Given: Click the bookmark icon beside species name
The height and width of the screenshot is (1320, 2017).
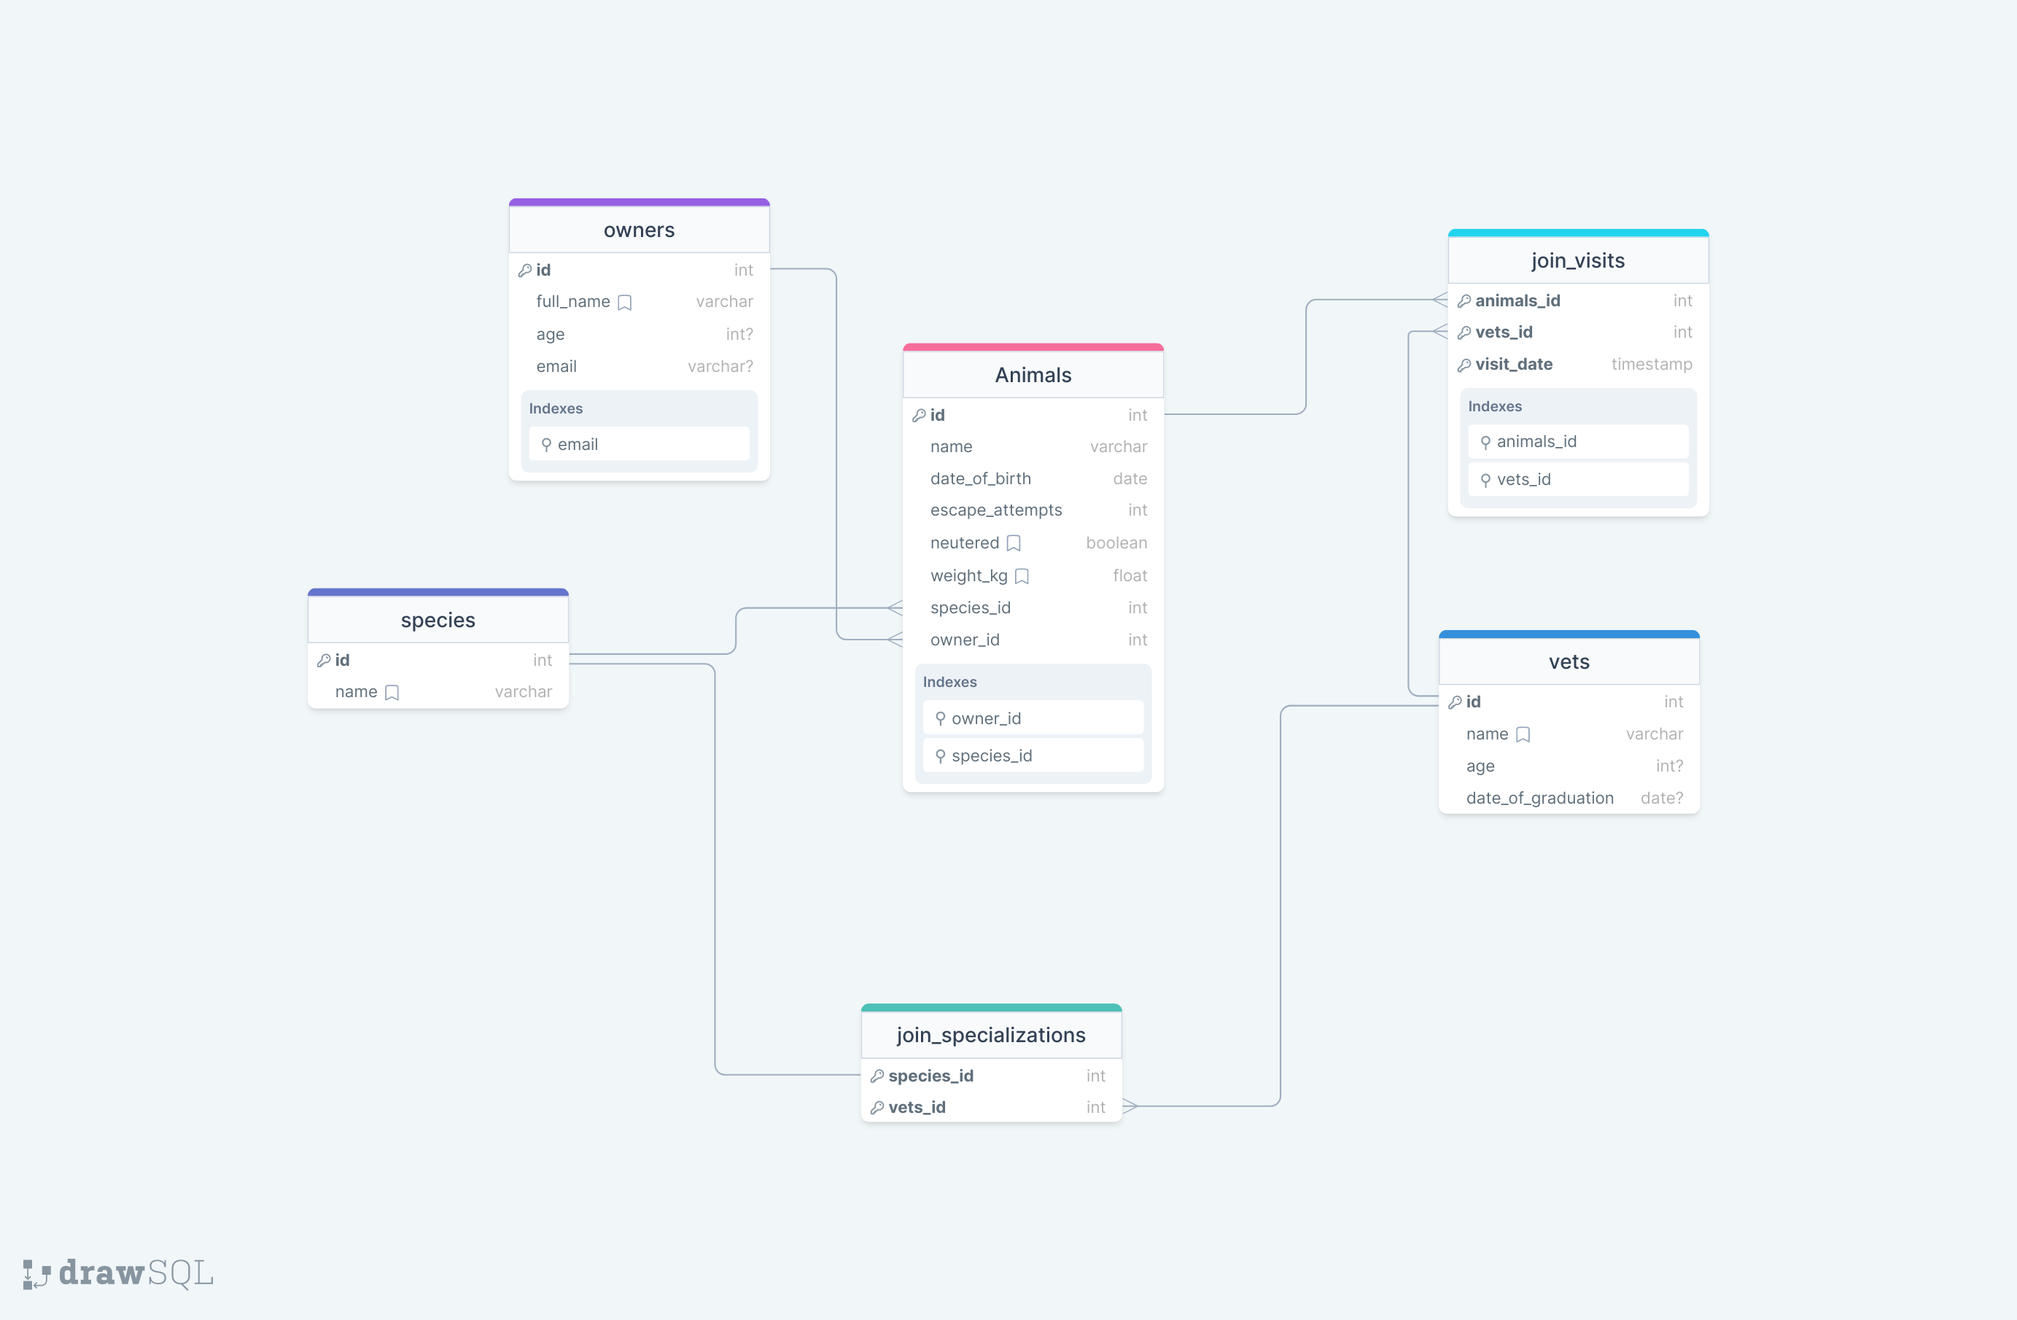Looking at the screenshot, I should point(392,693).
